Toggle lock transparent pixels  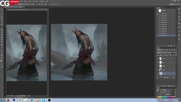[160, 56]
